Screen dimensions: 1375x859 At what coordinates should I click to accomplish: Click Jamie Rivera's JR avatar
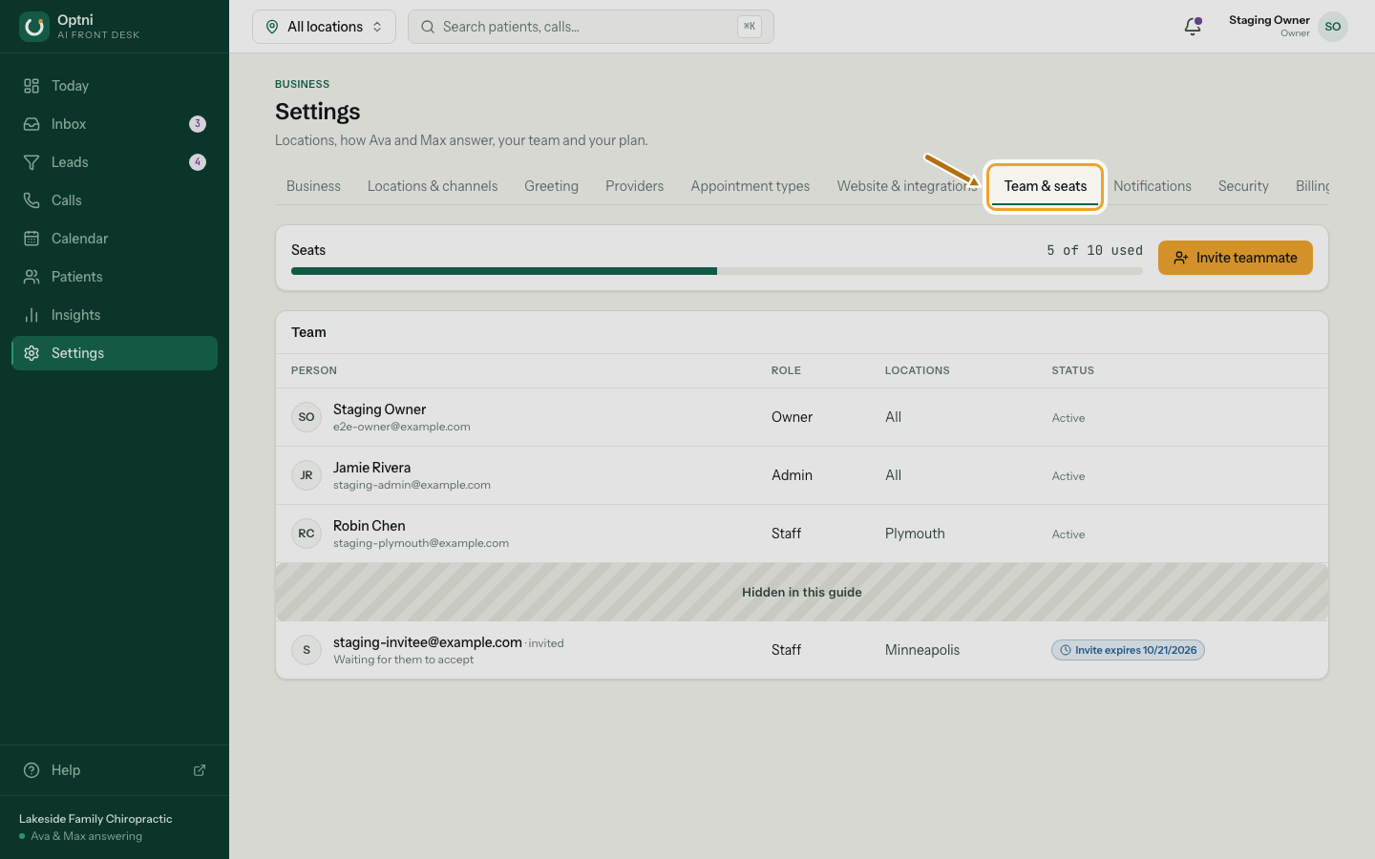coord(307,475)
